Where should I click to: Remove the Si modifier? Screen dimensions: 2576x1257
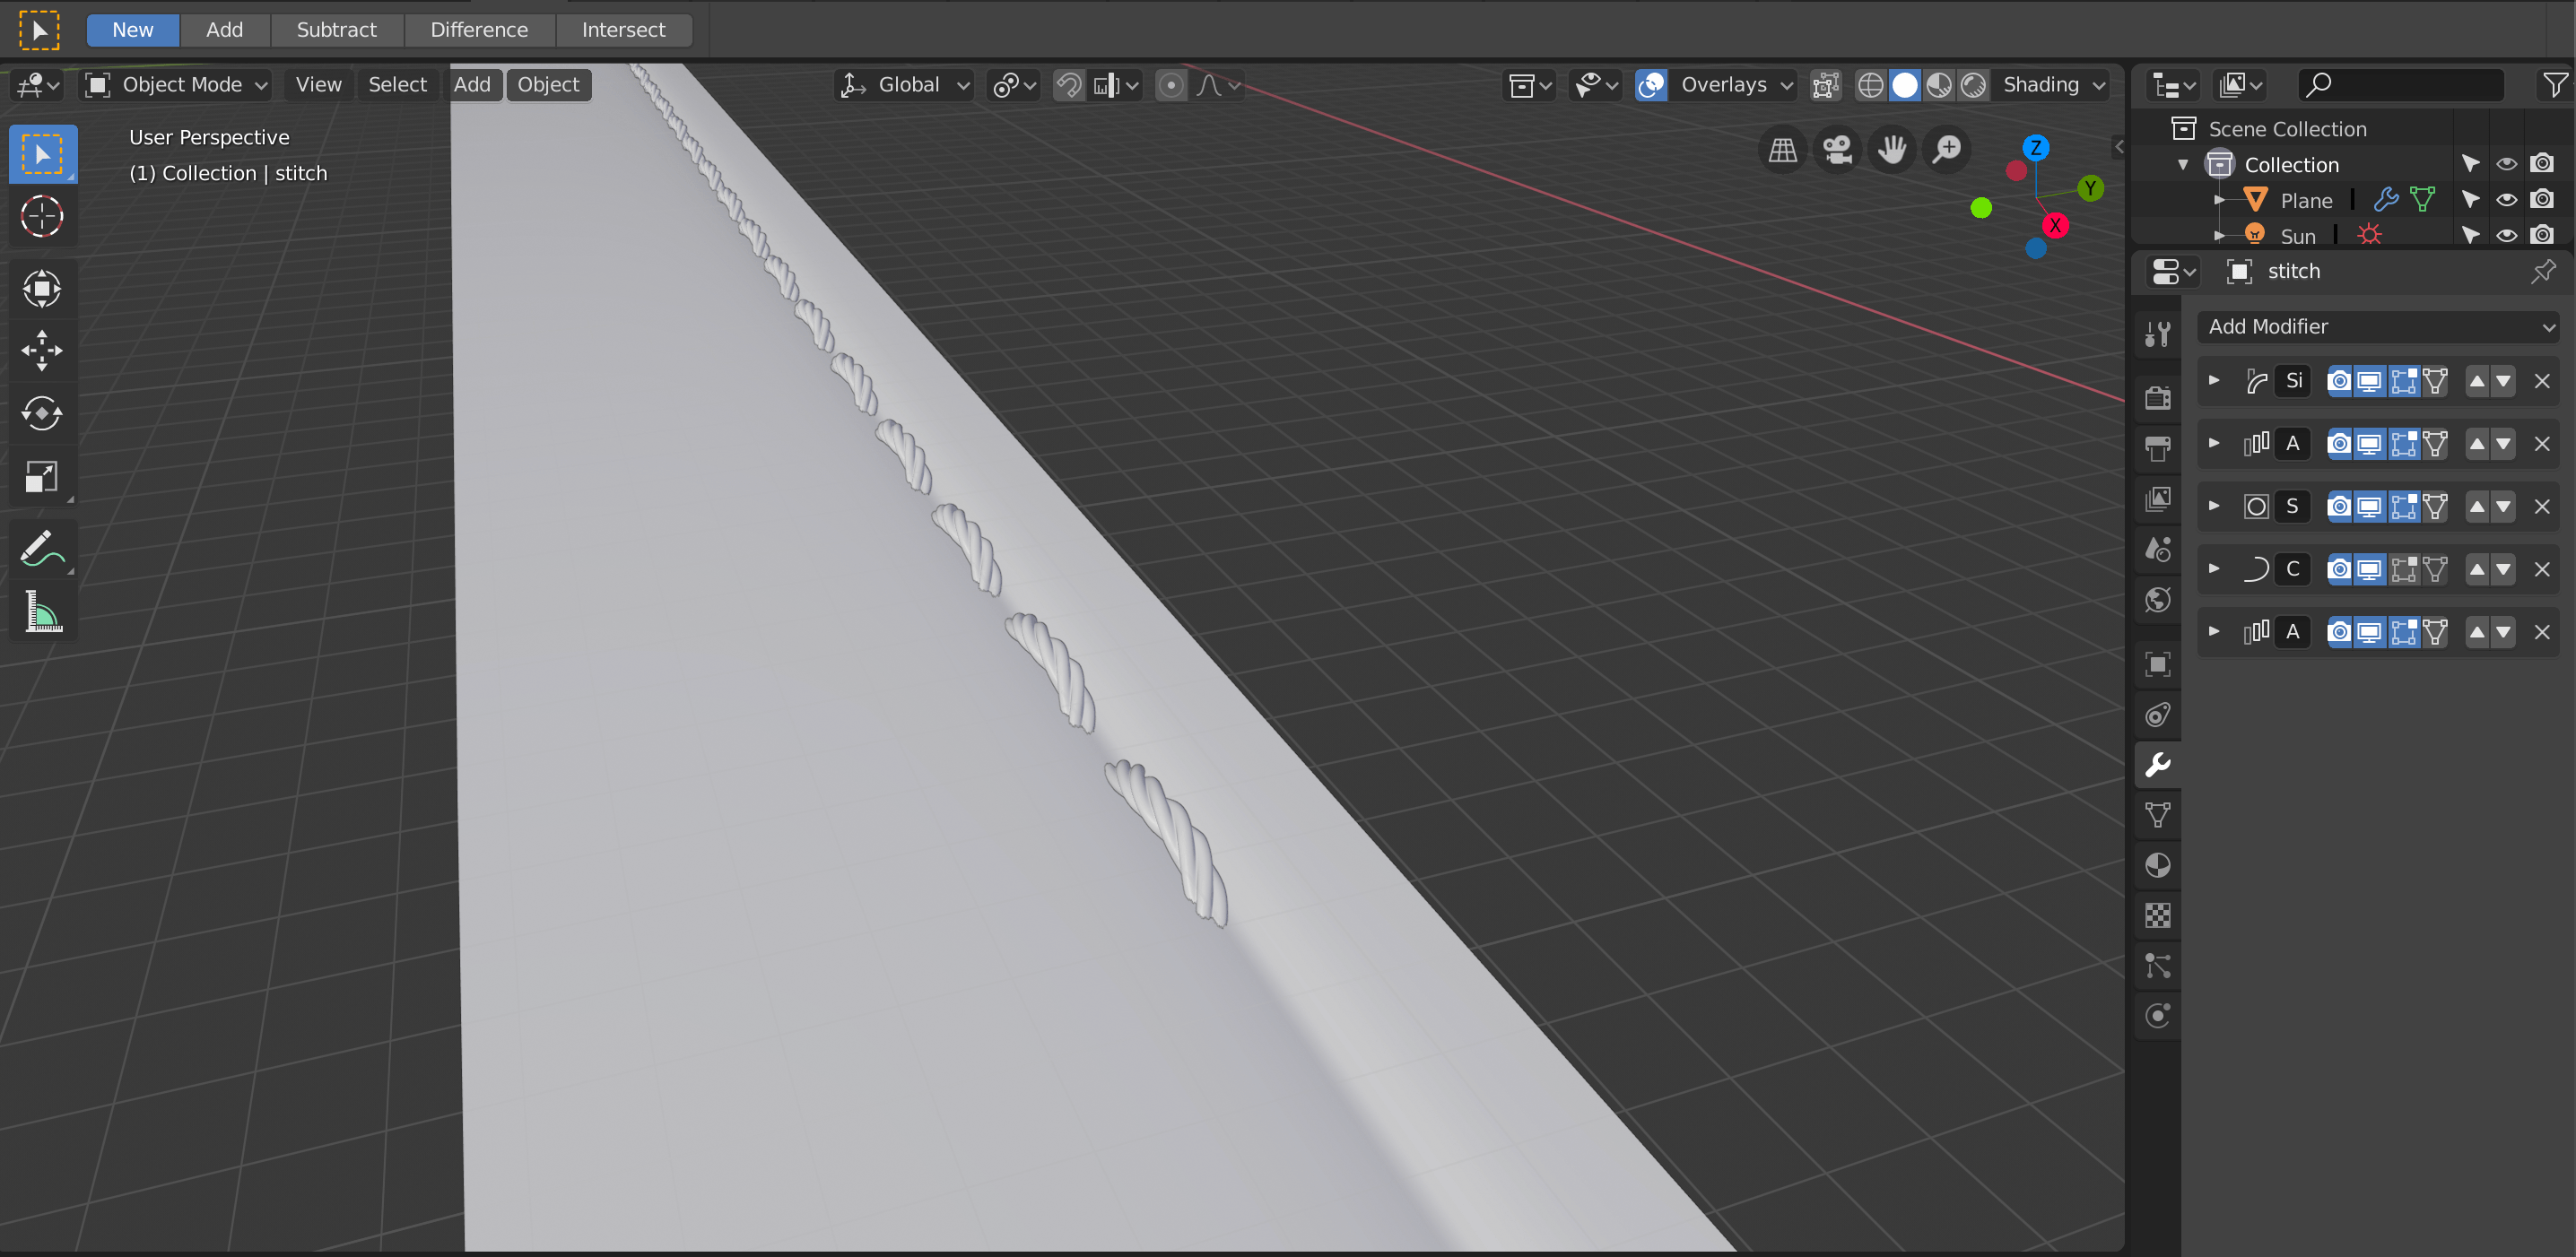2541,381
